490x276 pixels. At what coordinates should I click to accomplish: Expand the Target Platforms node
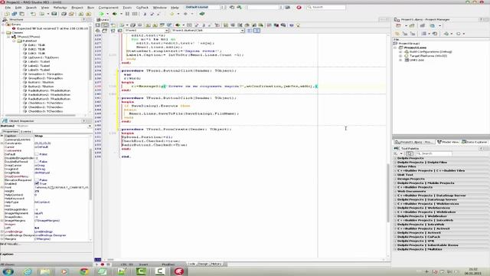[401, 56]
